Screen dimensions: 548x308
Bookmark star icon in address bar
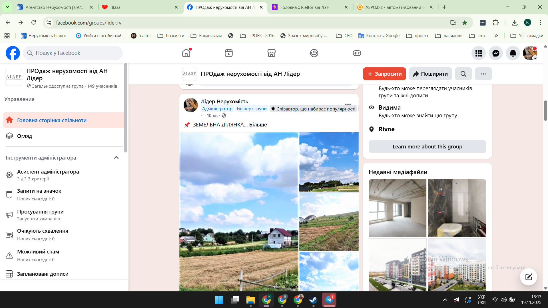(x=465, y=23)
